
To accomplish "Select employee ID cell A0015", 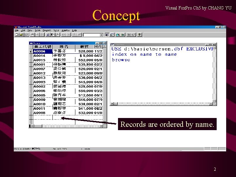I will click(x=43, y=60).
